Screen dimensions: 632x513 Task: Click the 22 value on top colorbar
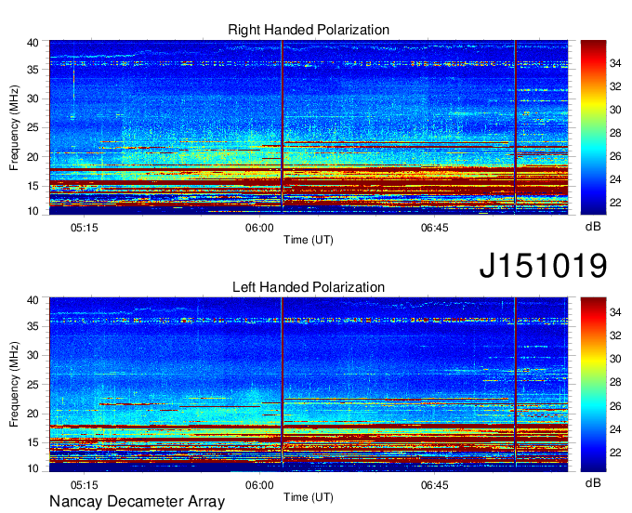(615, 203)
